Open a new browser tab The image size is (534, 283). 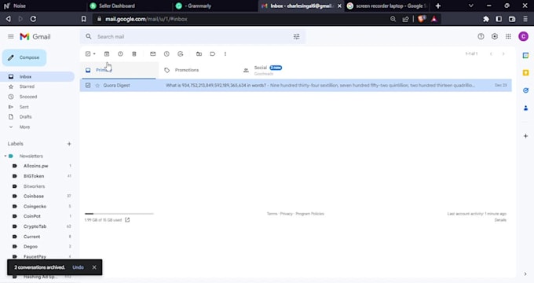pos(438,6)
